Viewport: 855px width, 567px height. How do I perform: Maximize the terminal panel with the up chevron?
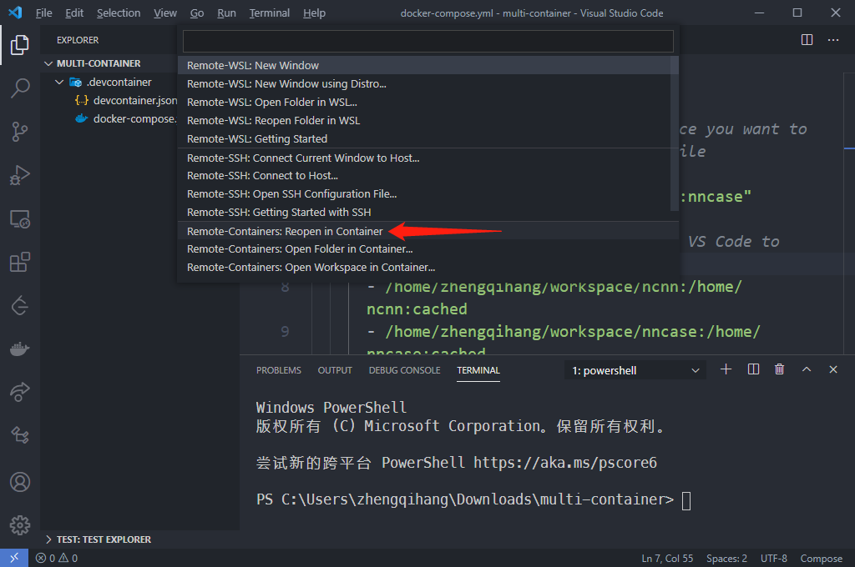pyautogui.click(x=807, y=369)
